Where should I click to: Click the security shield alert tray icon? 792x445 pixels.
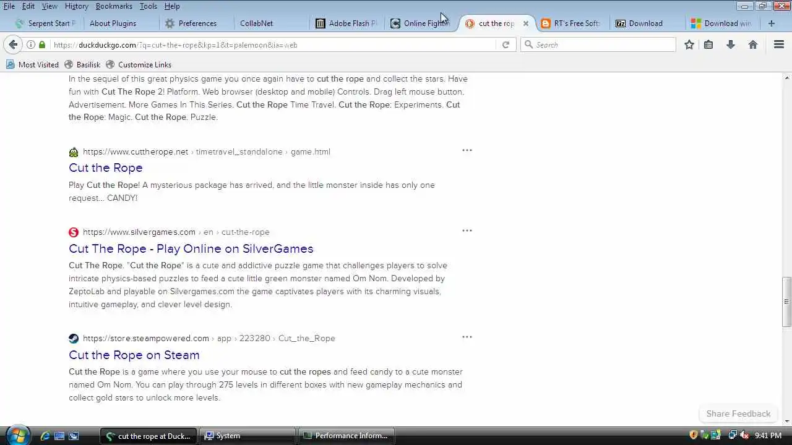694,435
